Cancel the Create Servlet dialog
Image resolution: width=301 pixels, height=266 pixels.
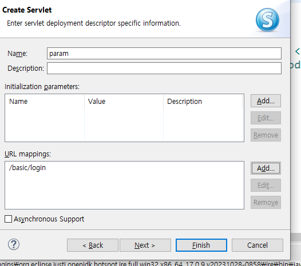pyautogui.click(x=258, y=245)
